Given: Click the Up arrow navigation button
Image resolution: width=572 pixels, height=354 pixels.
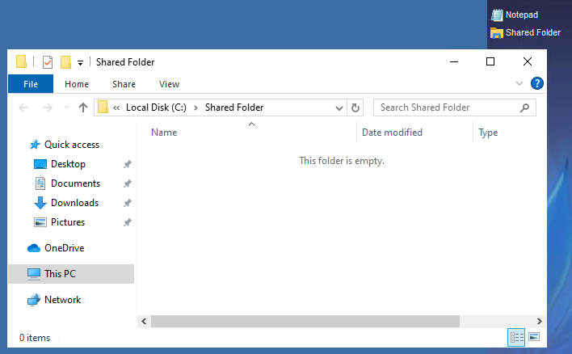Looking at the screenshot, I should tap(82, 107).
